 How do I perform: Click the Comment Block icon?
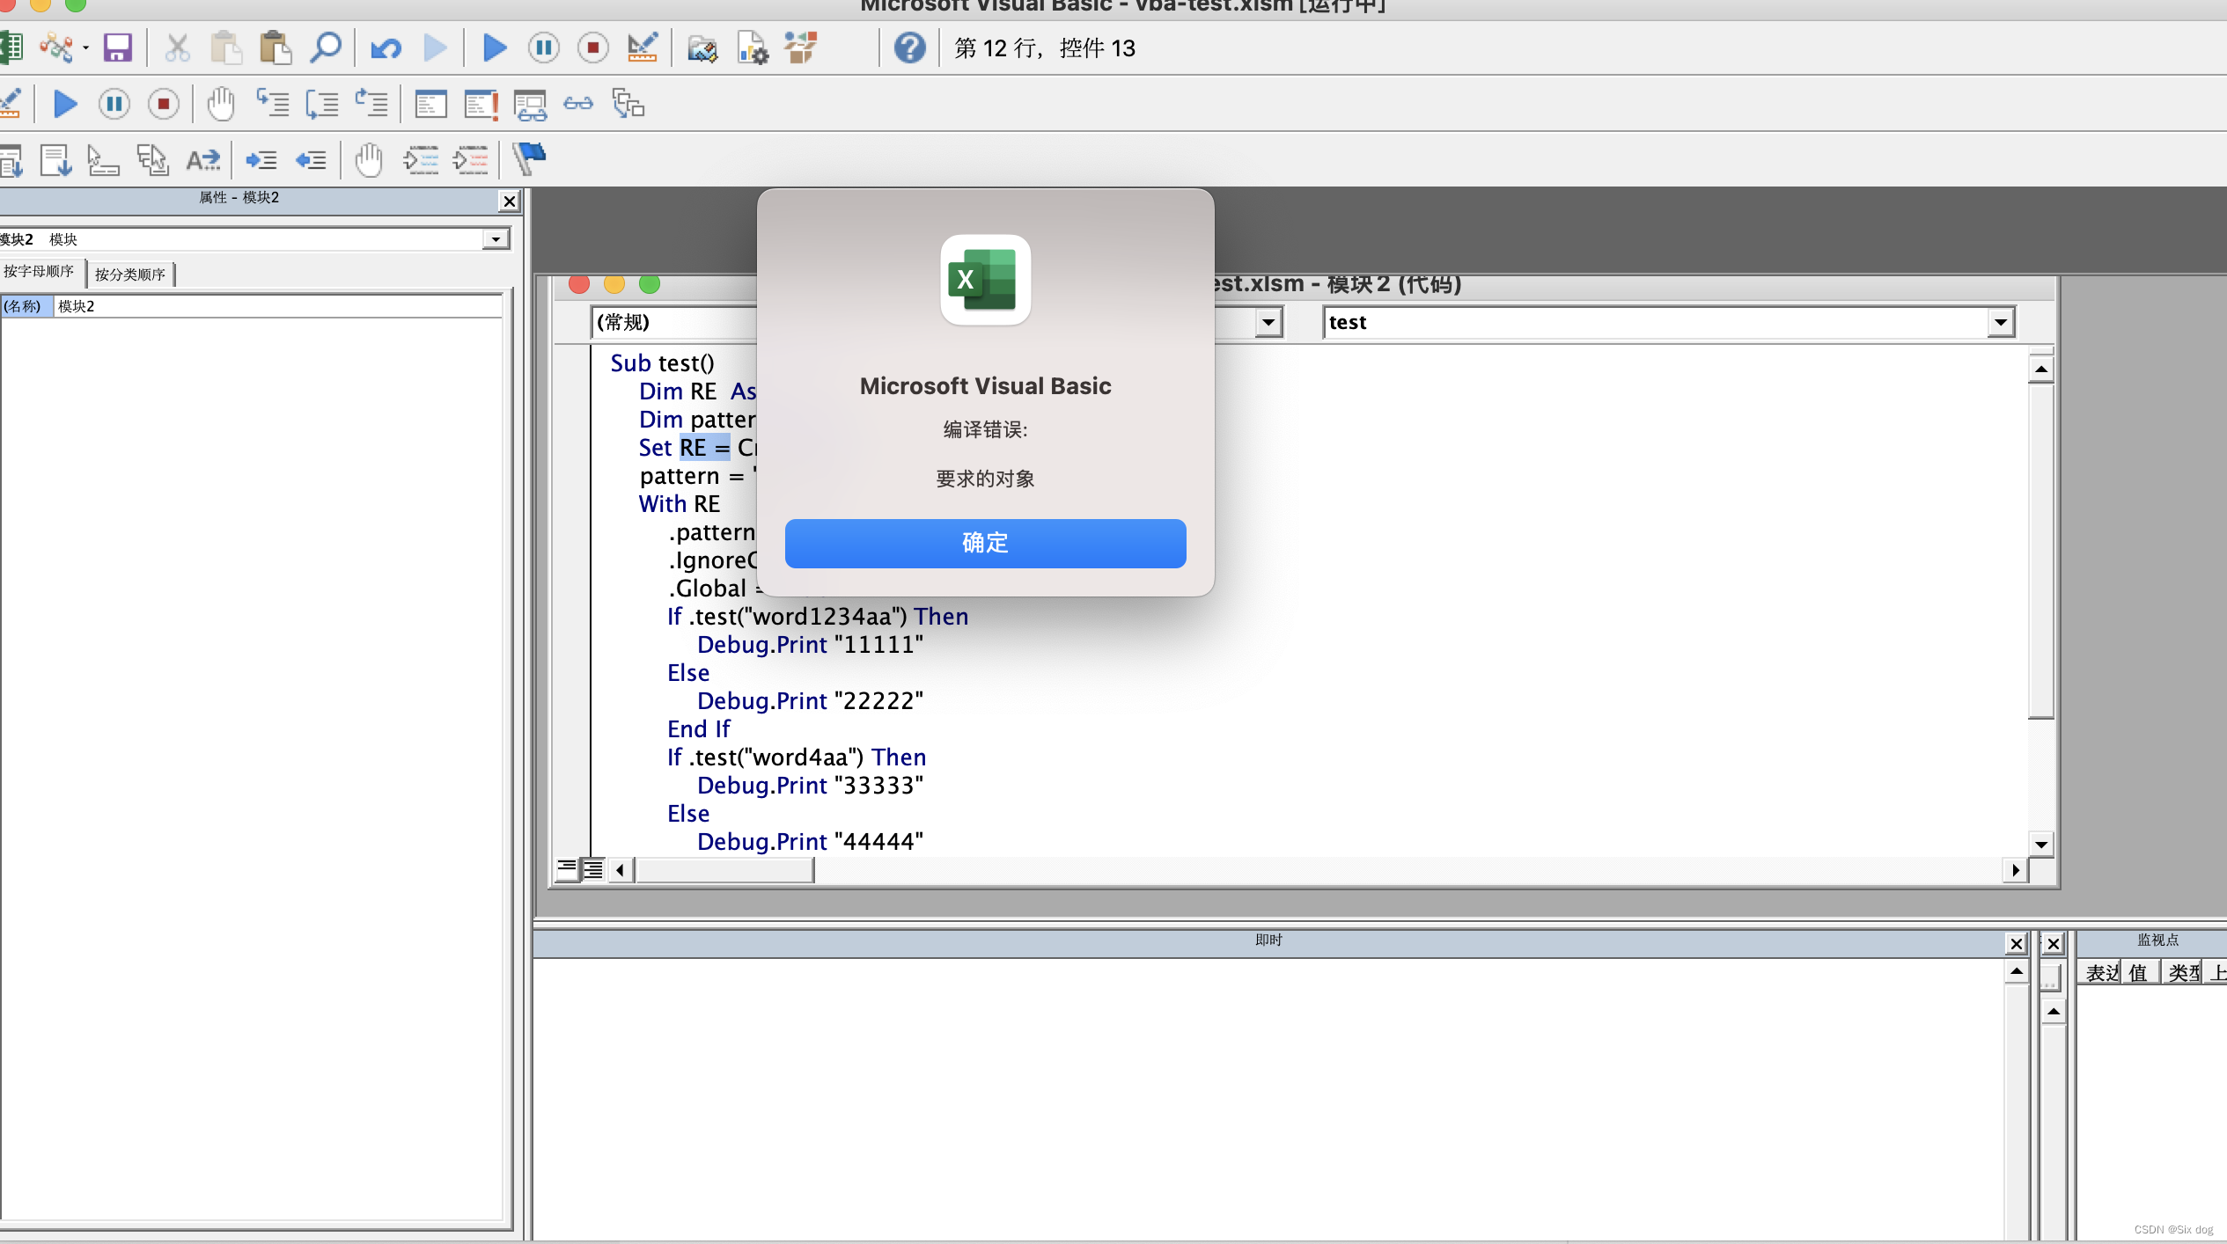tap(421, 160)
